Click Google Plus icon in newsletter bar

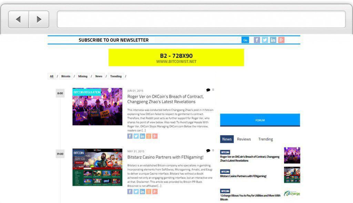coord(281,40)
